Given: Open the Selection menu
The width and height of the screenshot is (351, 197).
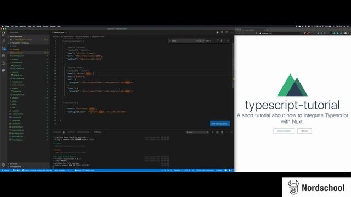Looking at the screenshot, I should [x=22, y=26].
